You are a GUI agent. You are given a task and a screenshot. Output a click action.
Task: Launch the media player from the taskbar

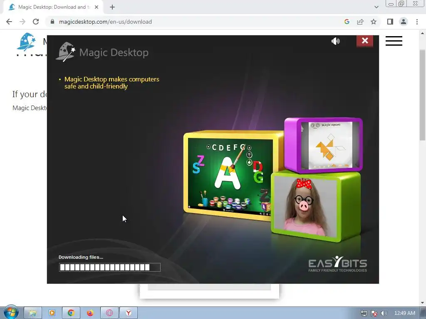tap(52, 313)
